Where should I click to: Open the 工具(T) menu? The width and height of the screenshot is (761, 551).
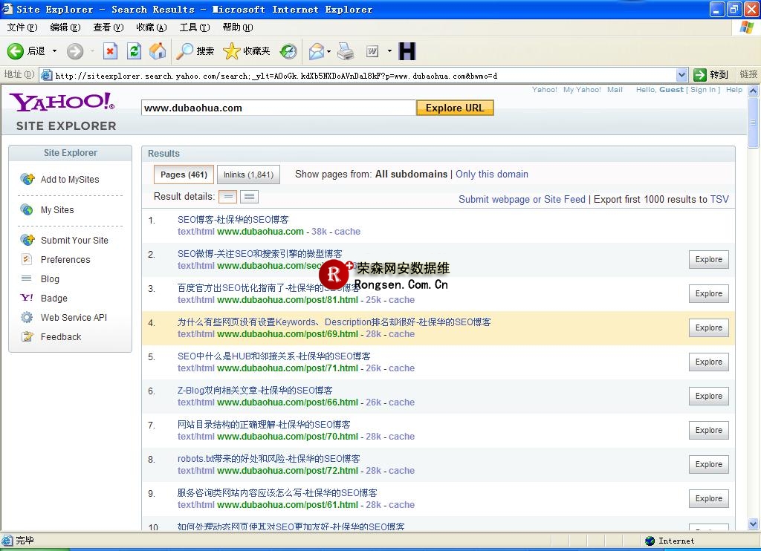(x=194, y=27)
